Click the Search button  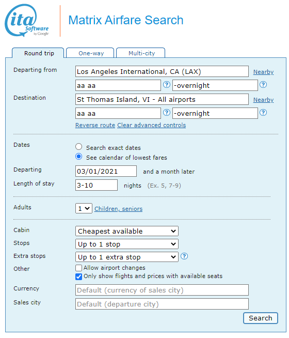click(x=261, y=318)
